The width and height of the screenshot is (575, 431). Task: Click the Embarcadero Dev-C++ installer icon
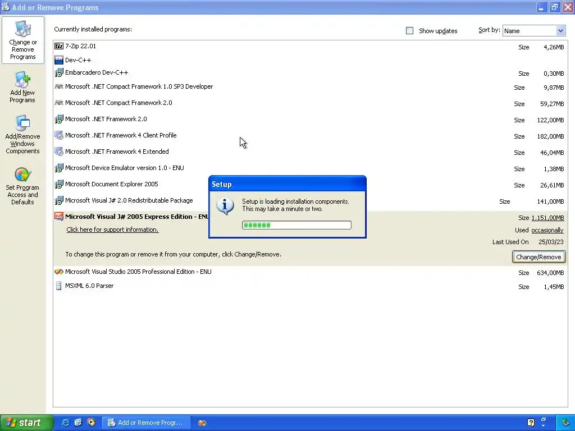58,72
